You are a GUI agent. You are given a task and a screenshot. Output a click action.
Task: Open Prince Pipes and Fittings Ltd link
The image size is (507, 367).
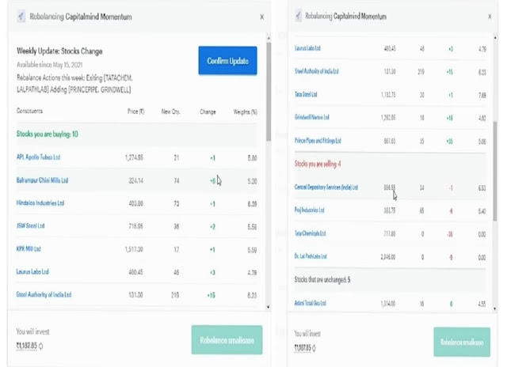pyautogui.click(x=318, y=141)
